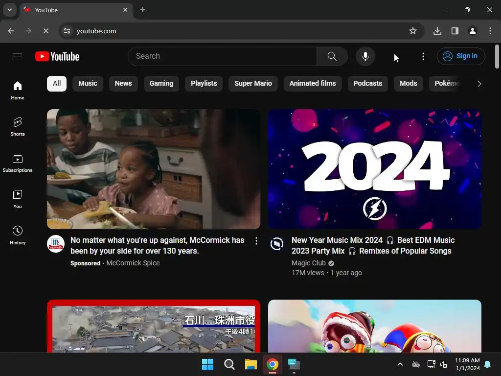The width and height of the screenshot is (501, 376).
Task: Open the Japanese earthquake news thumbnail
Action: click(x=154, y=326)
